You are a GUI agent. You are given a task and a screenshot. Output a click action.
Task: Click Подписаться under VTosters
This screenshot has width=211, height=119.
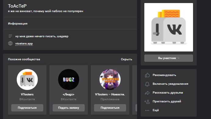click(27, 108)
